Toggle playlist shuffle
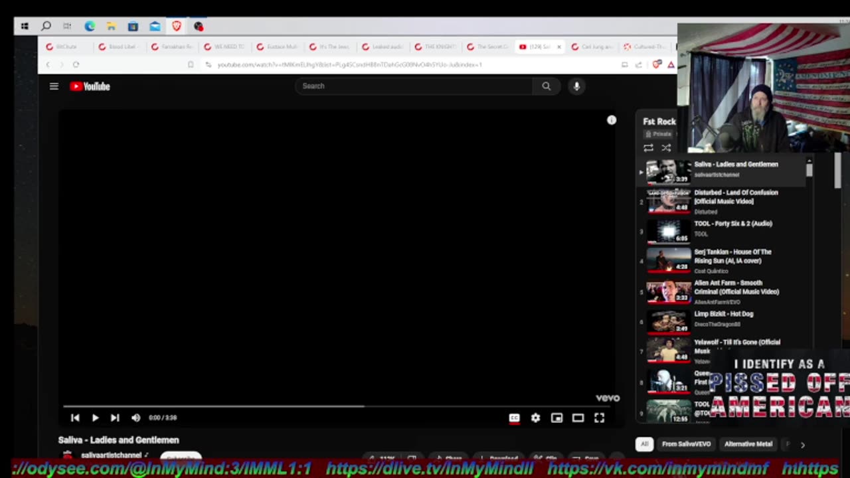 click(x=666, y=148)
